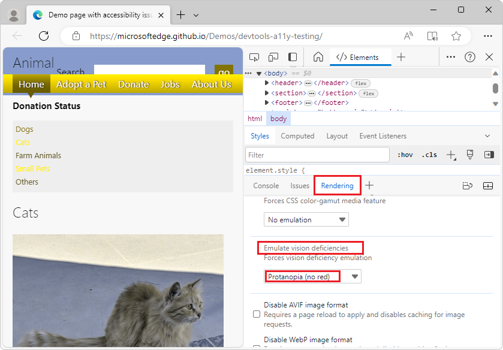Screen dimensions: 503x350
Task: Open color-gamut No emulation dropdown
Action: coord(306,220)
